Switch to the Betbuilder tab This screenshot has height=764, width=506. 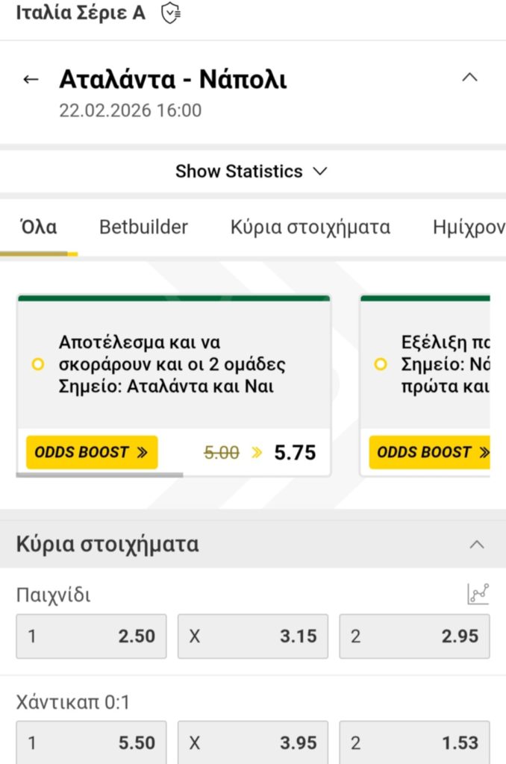[143, 227]
